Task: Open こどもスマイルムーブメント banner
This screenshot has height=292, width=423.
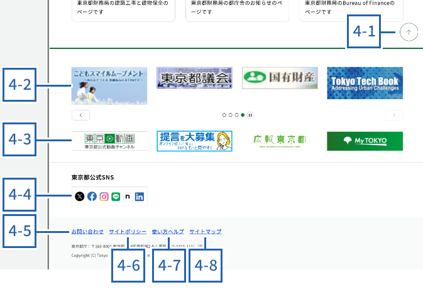Action: coord(109,86)
